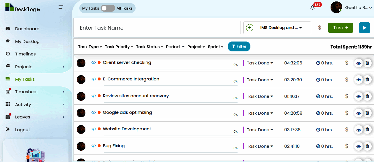This screenshot has height=162, width=374.
Task: Click the billing dollar icon beside Task button
Action: 319,28
